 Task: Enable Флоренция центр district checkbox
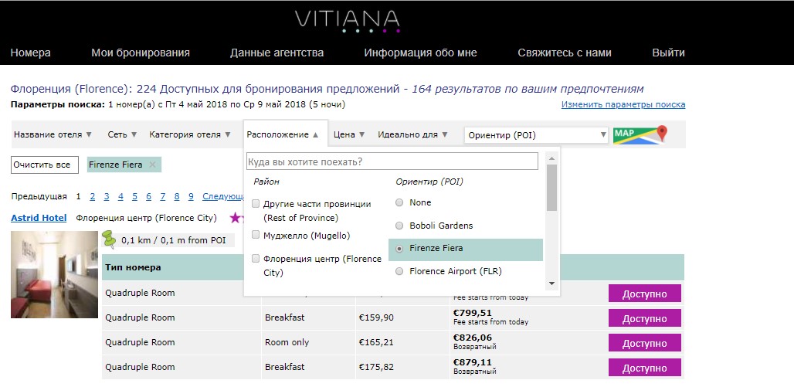[x=256, y=259]
